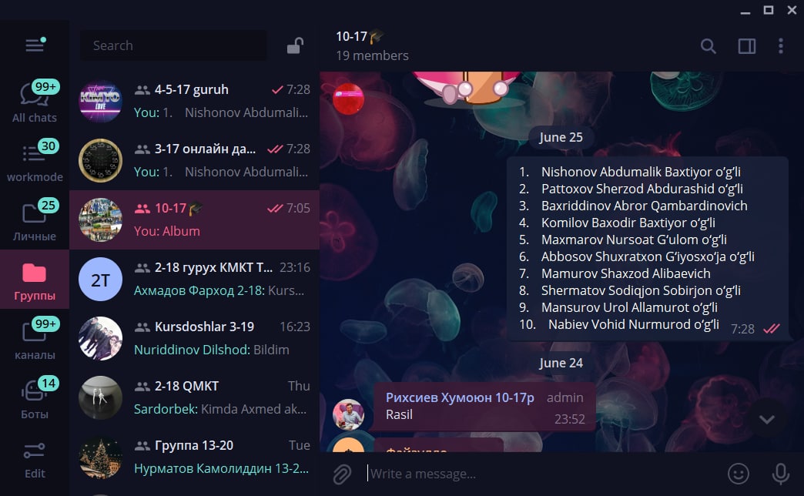Open the three-dot chat options menu
The image size is (804, 496).
click(x=780, y=46)
